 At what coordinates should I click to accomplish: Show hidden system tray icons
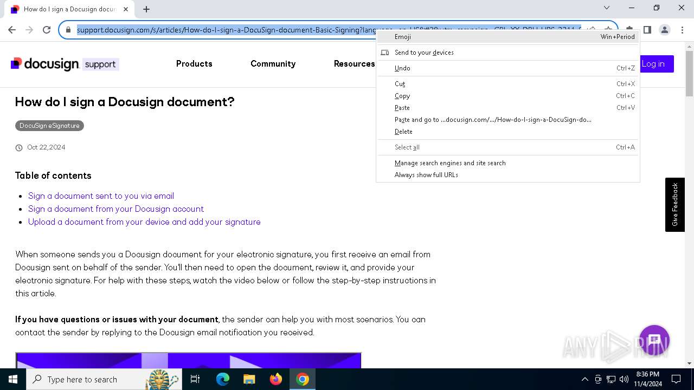(x=584, y=379)
